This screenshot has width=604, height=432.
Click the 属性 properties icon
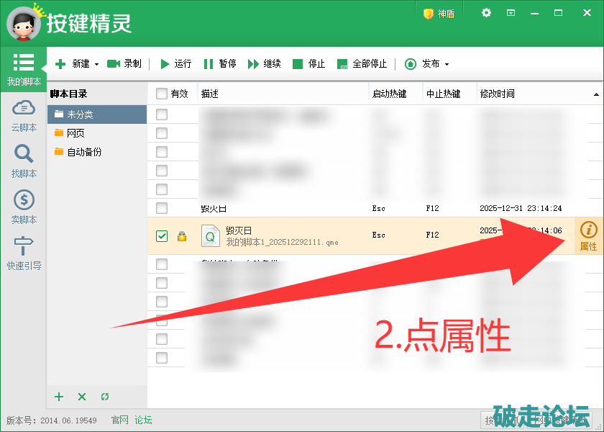tap(588, 235)
